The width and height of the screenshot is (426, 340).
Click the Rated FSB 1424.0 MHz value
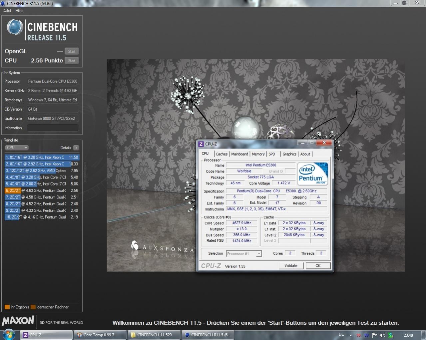(242, 241)
